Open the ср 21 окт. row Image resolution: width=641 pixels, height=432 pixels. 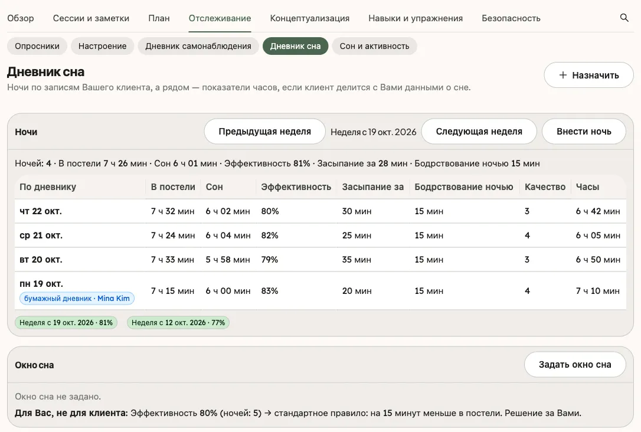(x=320, y=235)
